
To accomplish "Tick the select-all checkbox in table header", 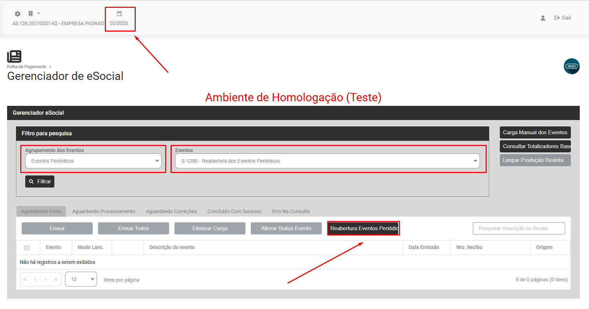I will [x=27, y=248].
